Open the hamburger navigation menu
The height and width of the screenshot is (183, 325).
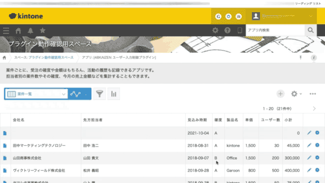pyautogui.click(x=6, y=30)
